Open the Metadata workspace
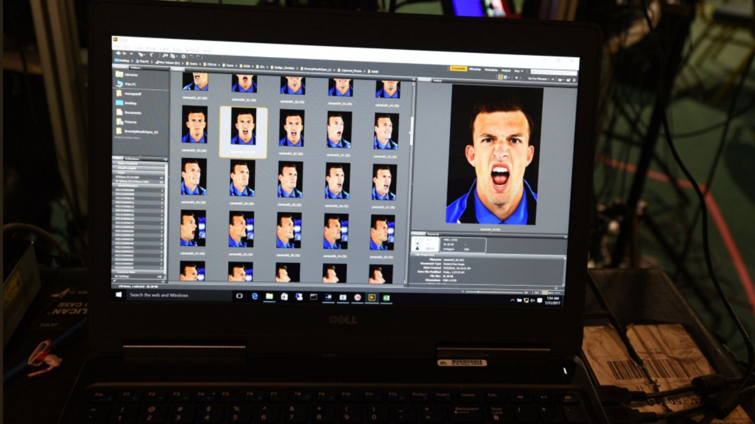This screenshot has width=755, height=424. click(491, 70)
